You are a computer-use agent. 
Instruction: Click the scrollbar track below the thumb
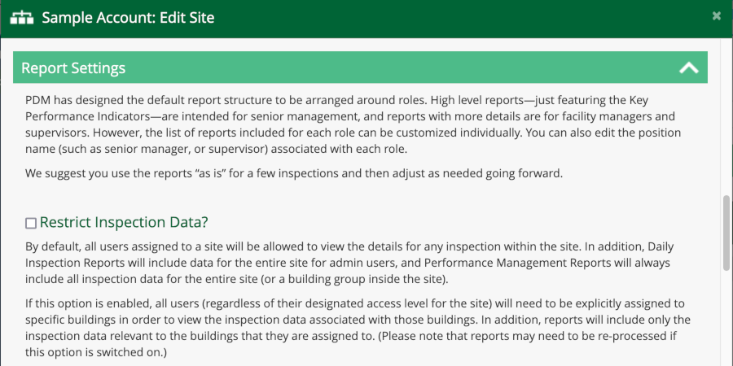tap(726, 317)
